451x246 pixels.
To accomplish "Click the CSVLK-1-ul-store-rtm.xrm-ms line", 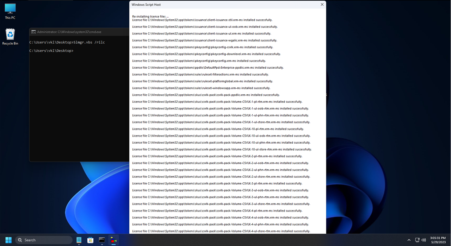I will 221,122.
